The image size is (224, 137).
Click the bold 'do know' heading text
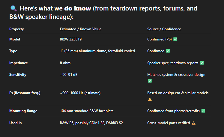click(78, 8)
